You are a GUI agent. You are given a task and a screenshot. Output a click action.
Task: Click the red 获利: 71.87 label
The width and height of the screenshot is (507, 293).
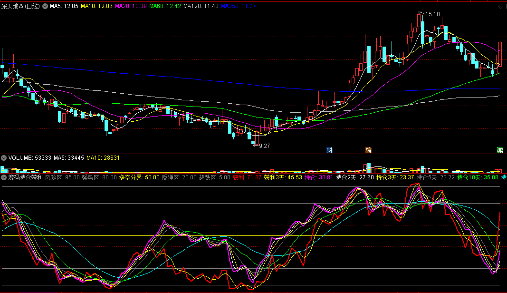coord(247,177)
